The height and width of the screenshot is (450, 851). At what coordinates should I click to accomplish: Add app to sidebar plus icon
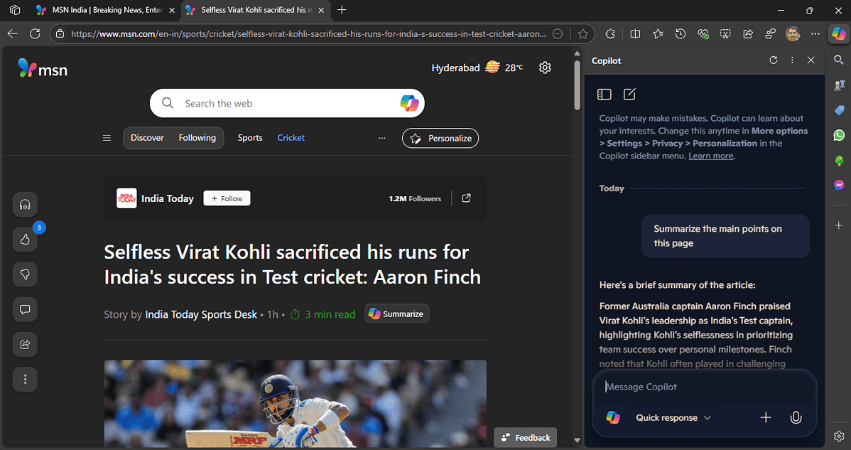tap(839, 225)
